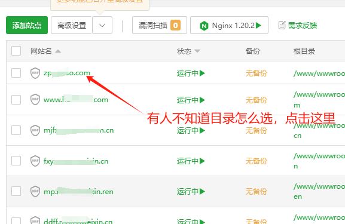Click 无备份 in the mp...xin.ren row

tap(257, 192)
